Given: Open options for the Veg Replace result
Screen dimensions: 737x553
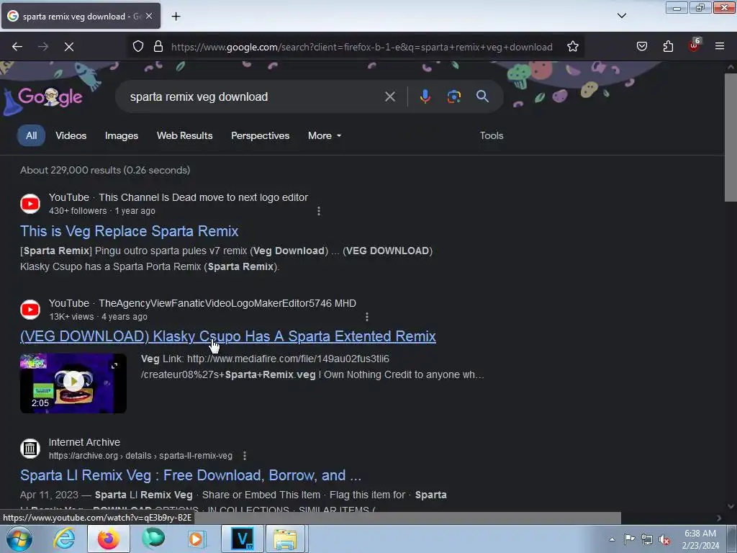Looking at the screenshot, I should pos(319,211).
